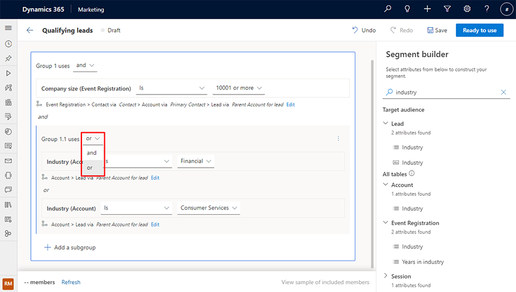The height and width of the screenshot is (292, 516).
Task: Select 'or' from the operator dropdown list
Action: coord(90,168)
